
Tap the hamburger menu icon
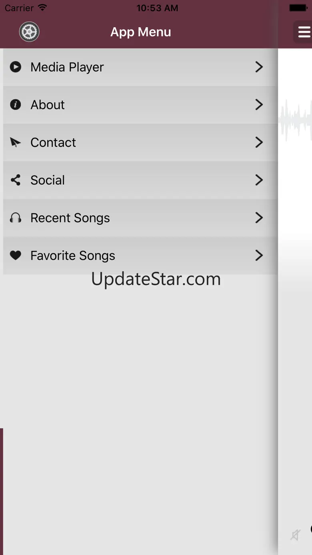pyautogui.click(x=304, y=32)
